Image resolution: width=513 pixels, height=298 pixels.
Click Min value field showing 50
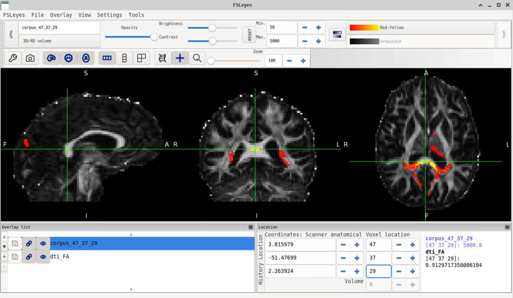(282, 28)
